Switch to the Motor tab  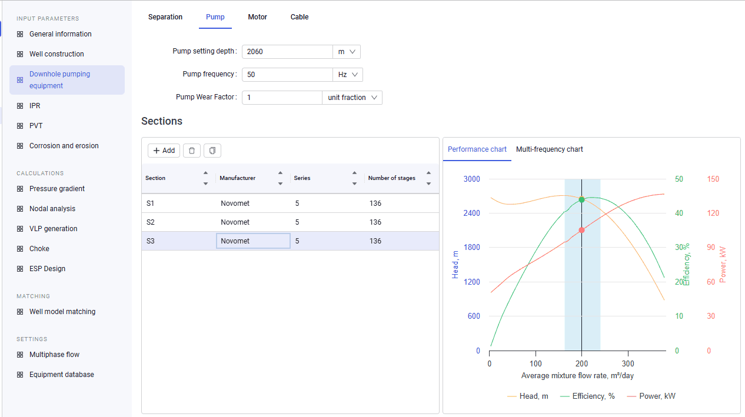pyautogui.click(x=257, y=17)
